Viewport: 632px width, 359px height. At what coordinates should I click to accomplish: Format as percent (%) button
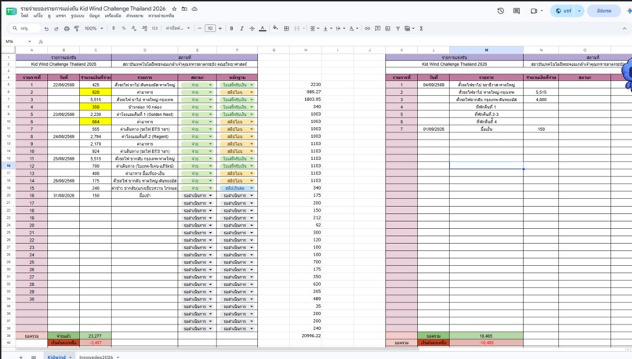(x=124, y=28)
